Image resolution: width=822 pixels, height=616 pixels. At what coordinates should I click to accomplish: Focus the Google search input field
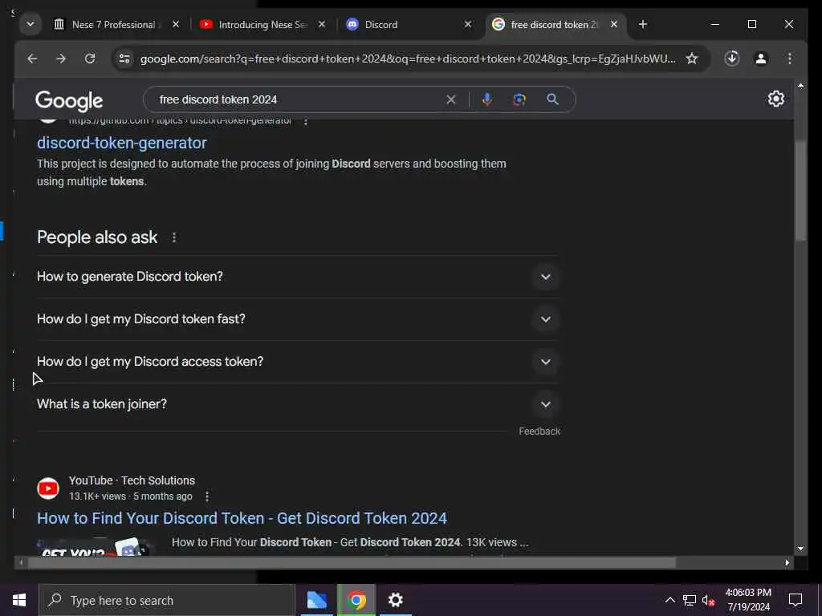(x=299, y=99)
